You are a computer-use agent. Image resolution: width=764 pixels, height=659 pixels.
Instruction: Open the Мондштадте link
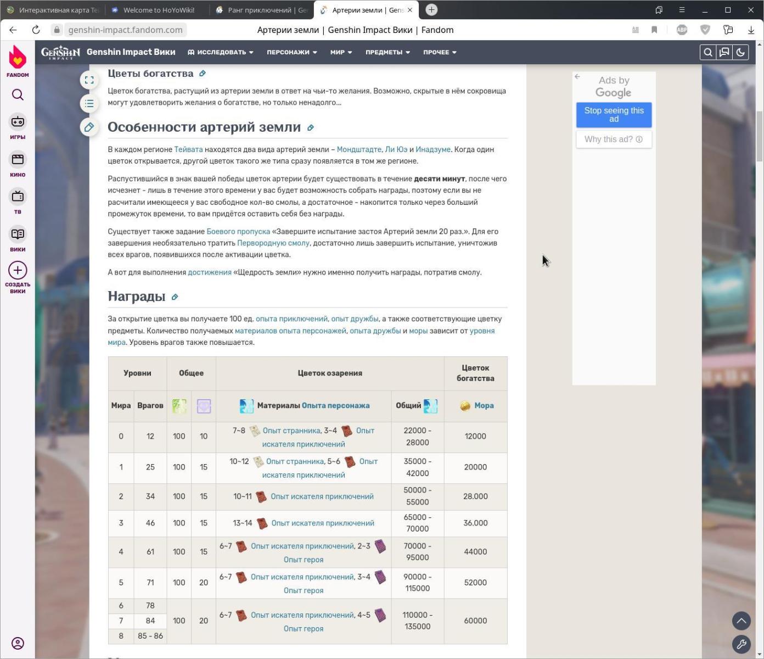[359, 149]
